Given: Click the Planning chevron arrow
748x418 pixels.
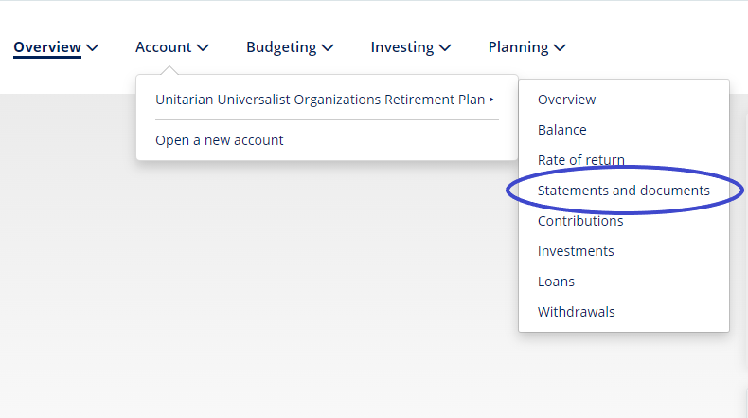Looking at the screenshot, I should coord(560,47).
